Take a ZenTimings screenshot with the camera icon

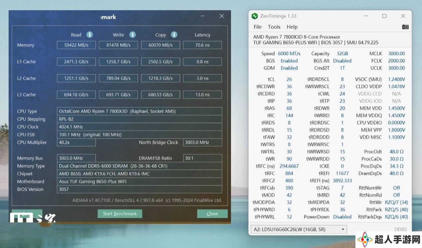point(405,27)
